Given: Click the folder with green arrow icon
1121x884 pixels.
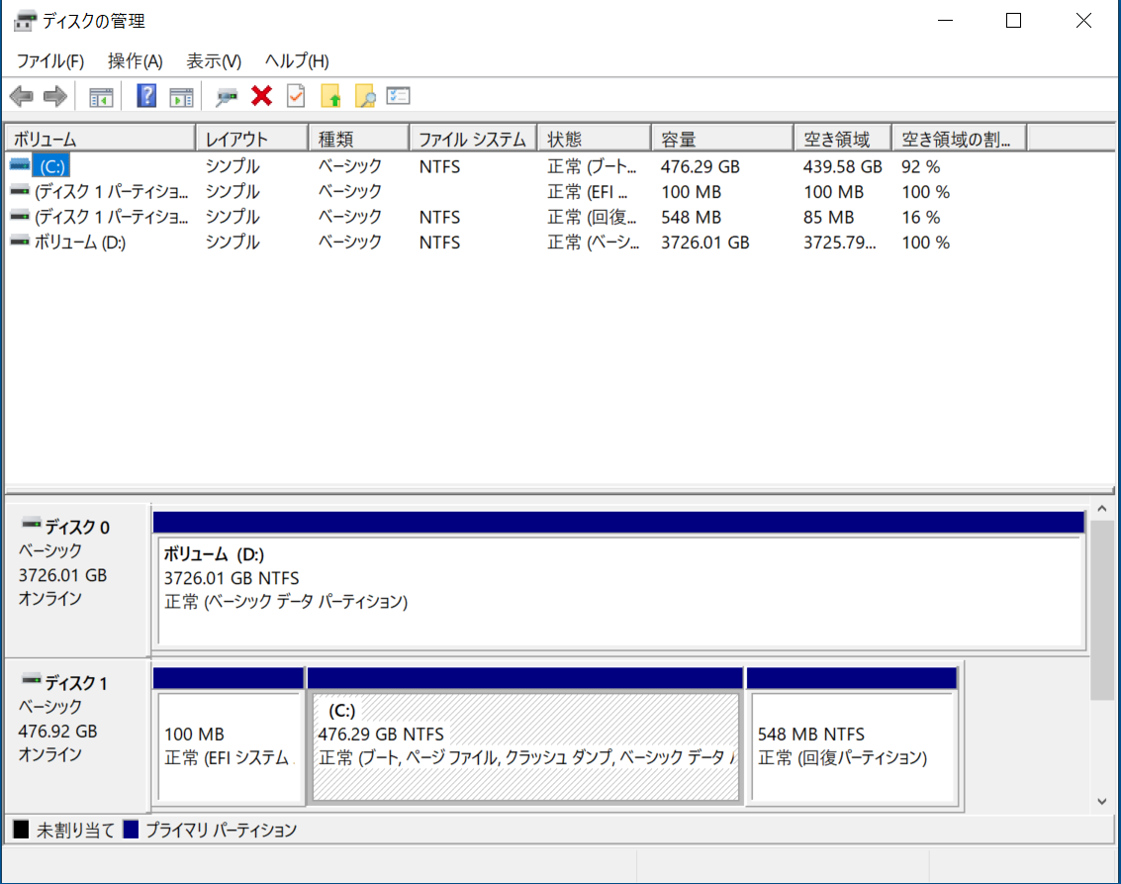Looking at the screenshot, I should 330,96.
